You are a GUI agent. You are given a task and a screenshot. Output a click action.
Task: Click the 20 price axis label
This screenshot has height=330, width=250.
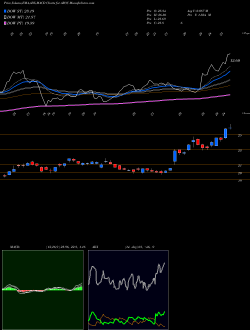coord(239,173)
